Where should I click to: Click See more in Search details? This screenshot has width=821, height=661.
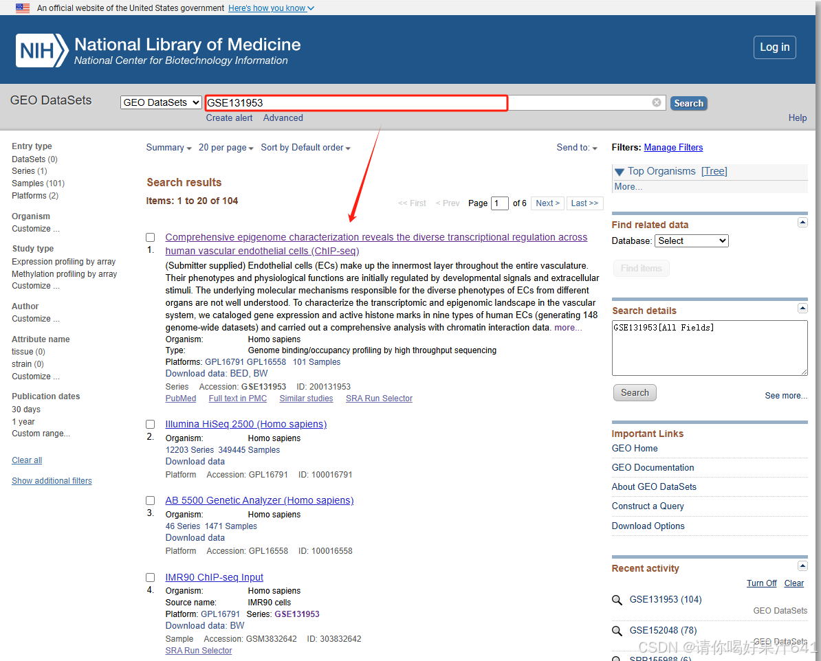(x=786, y=396)
